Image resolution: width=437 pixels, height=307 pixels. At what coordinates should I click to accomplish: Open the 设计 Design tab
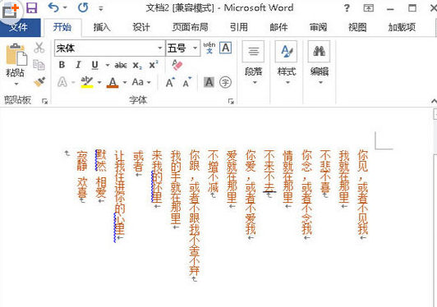[x=141, y=27]
